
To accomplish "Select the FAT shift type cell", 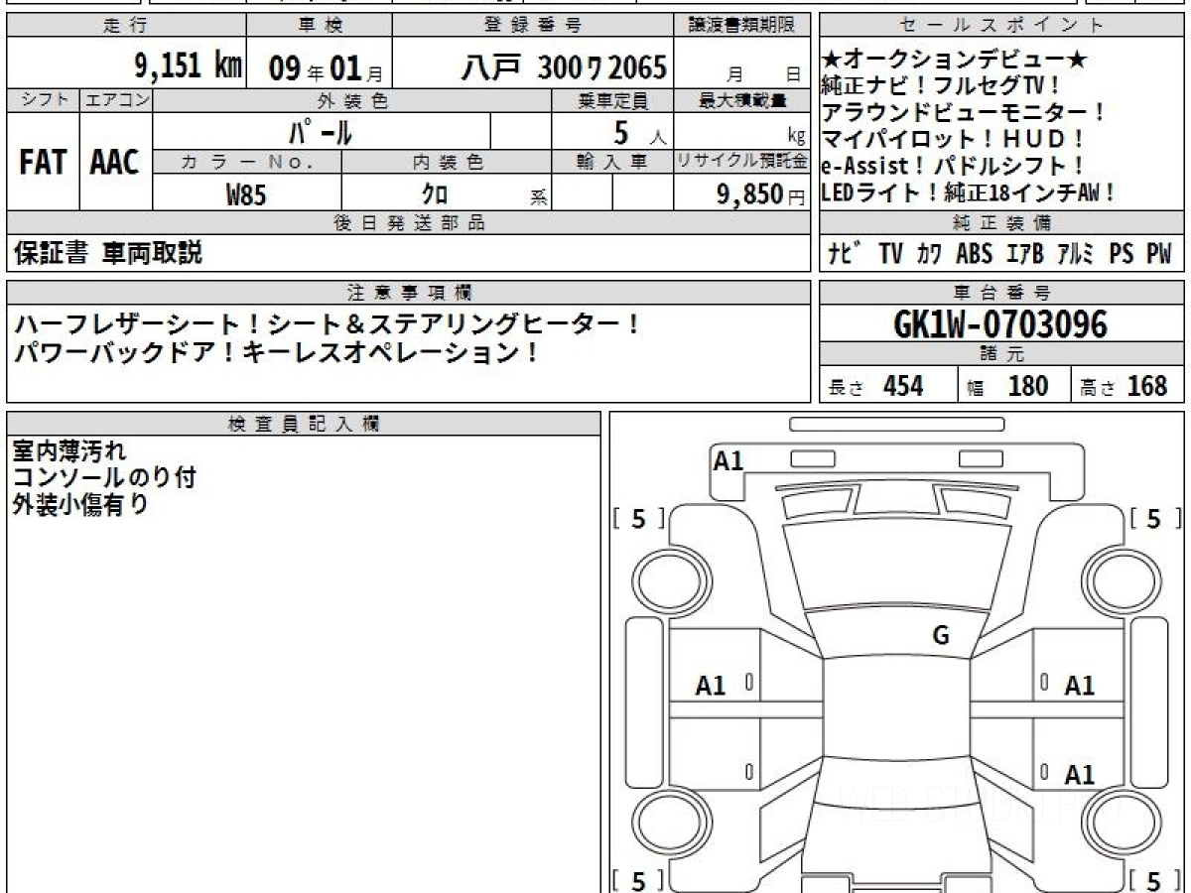I will [x=43, y=163].
